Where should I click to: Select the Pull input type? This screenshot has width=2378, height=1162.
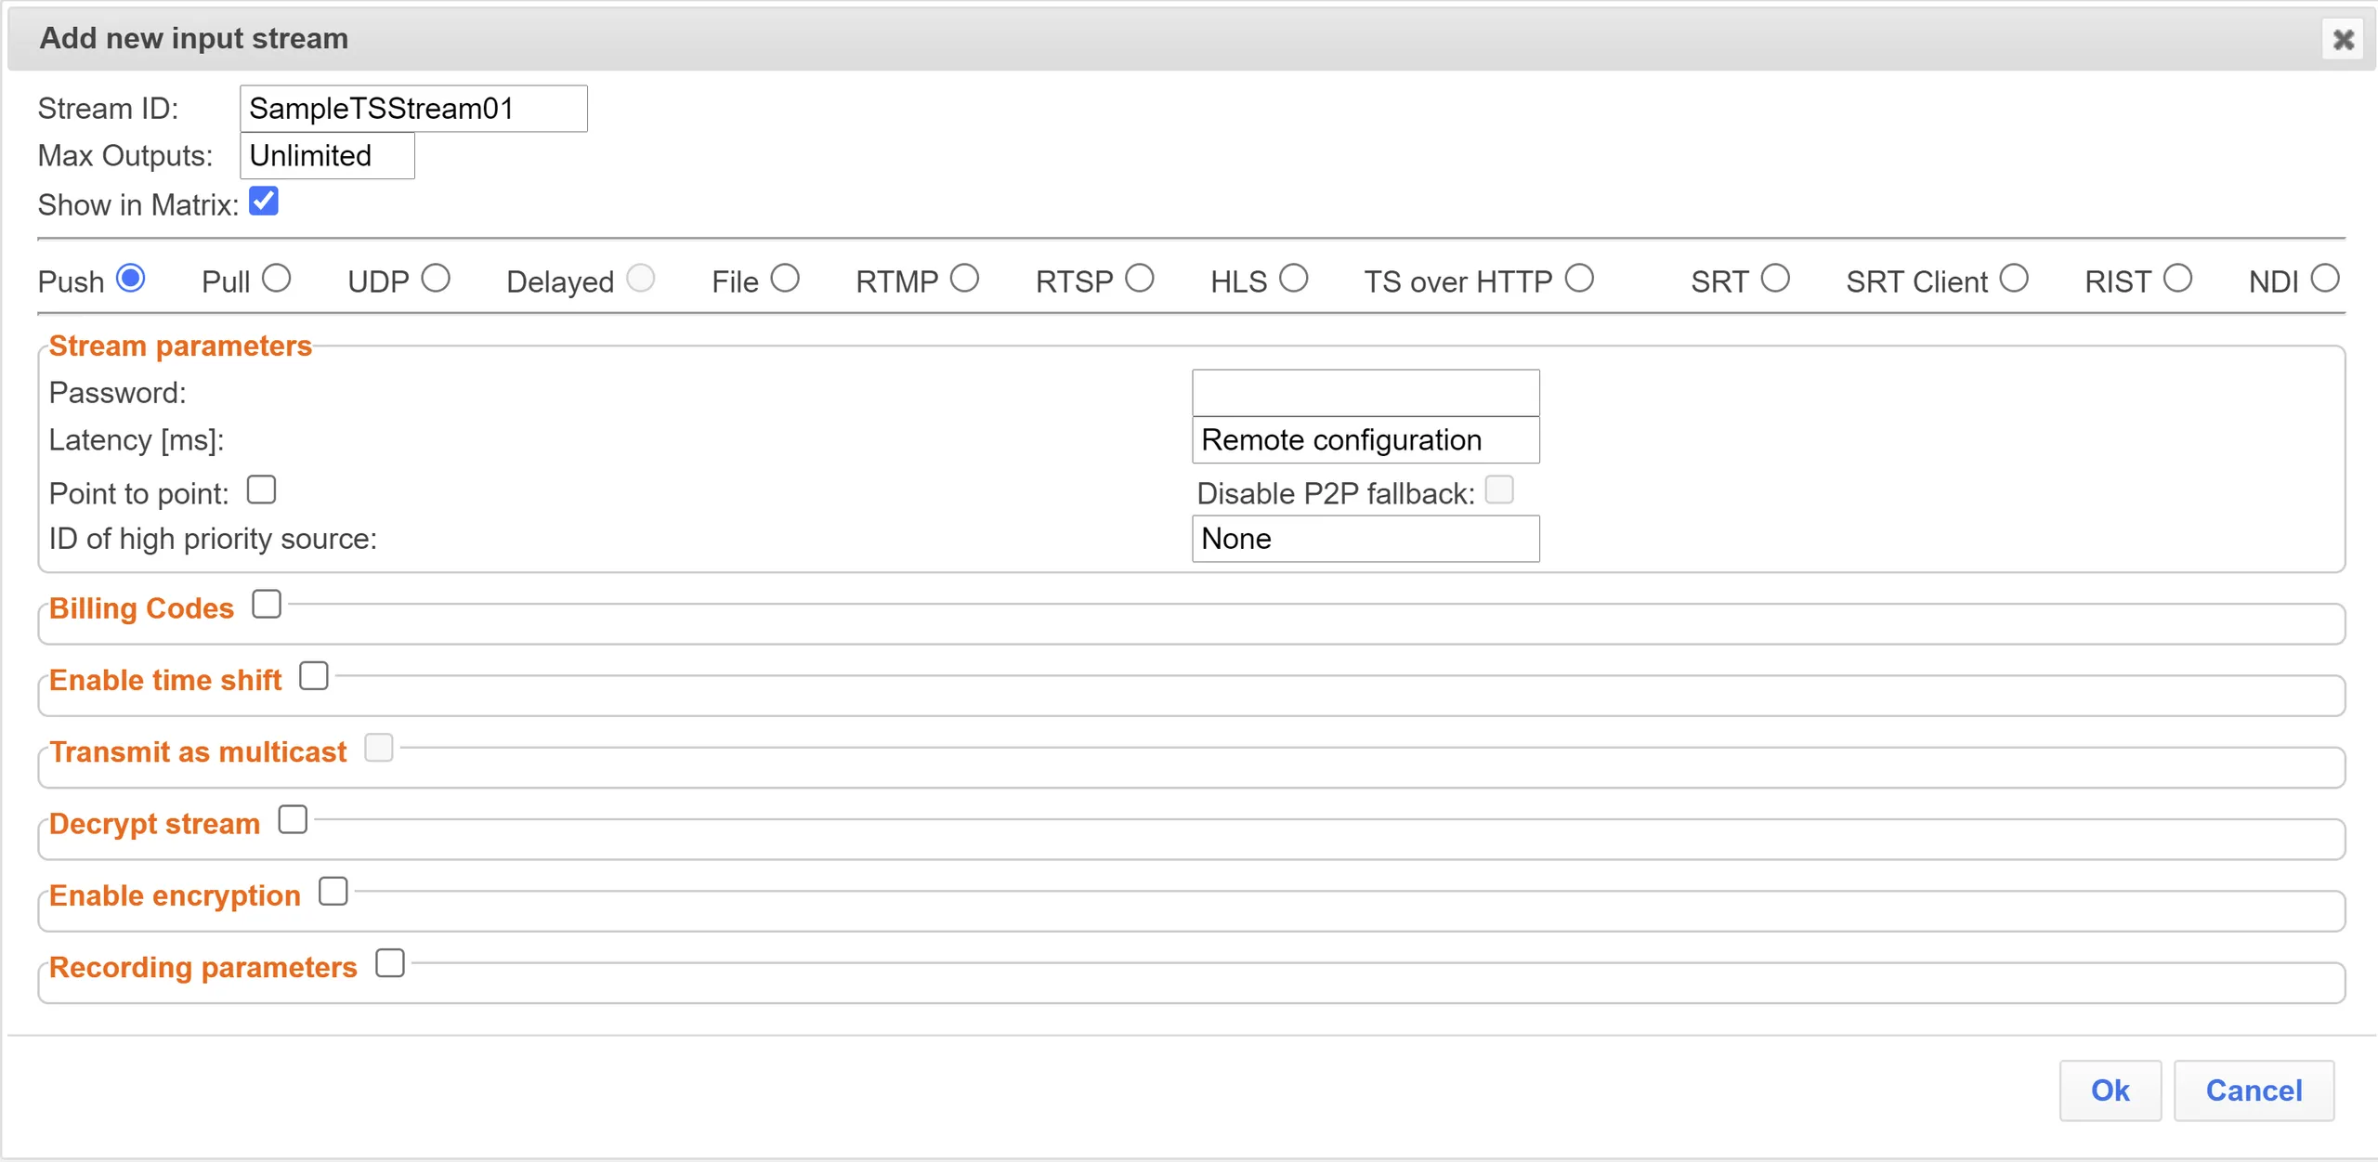[x=276, y=279]
